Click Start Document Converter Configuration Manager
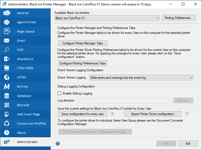Viewport: 202px width, 150px height. [x=95, y=132]
